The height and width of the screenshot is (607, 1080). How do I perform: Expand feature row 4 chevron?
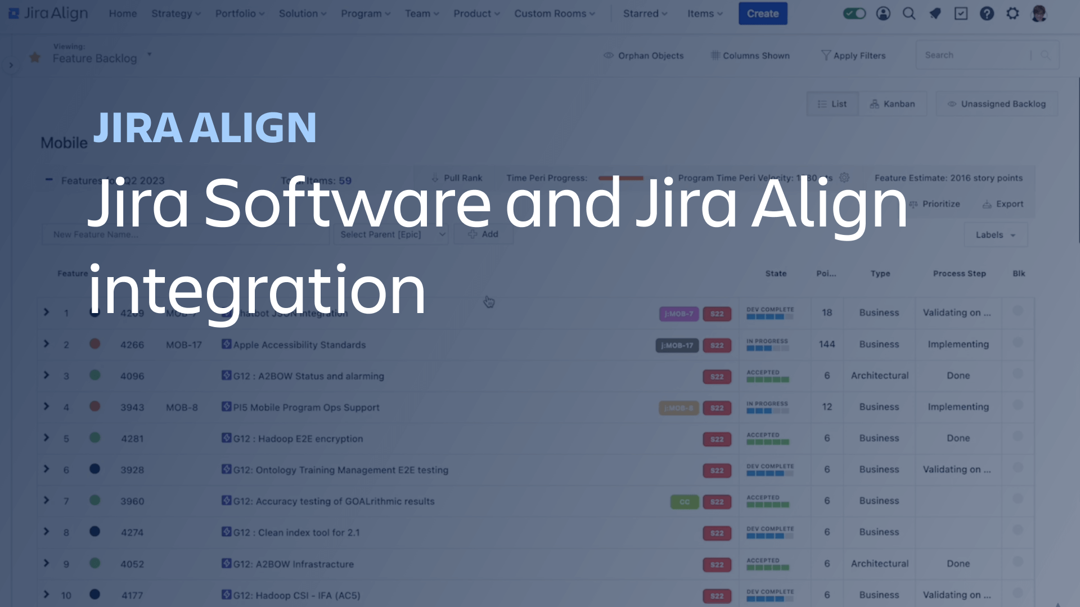46,406
